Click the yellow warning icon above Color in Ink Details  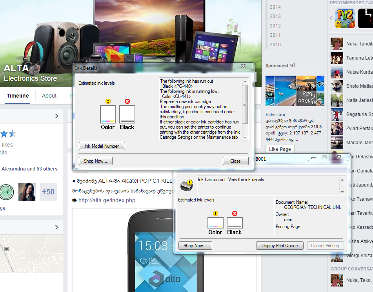coord(108,102)
